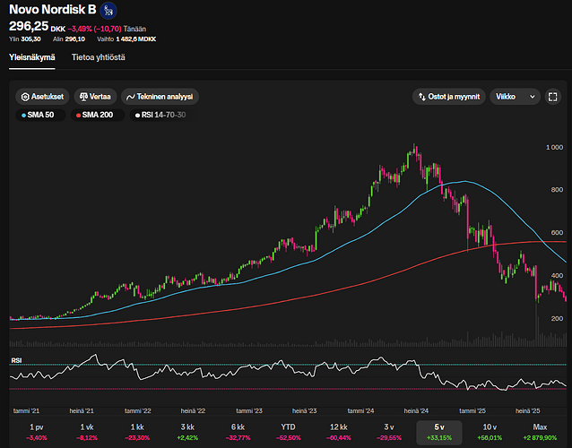Viewport: 572px width, 448px height.
Task: Click the tammi '25 date axis label
Action: coord(472,411)
